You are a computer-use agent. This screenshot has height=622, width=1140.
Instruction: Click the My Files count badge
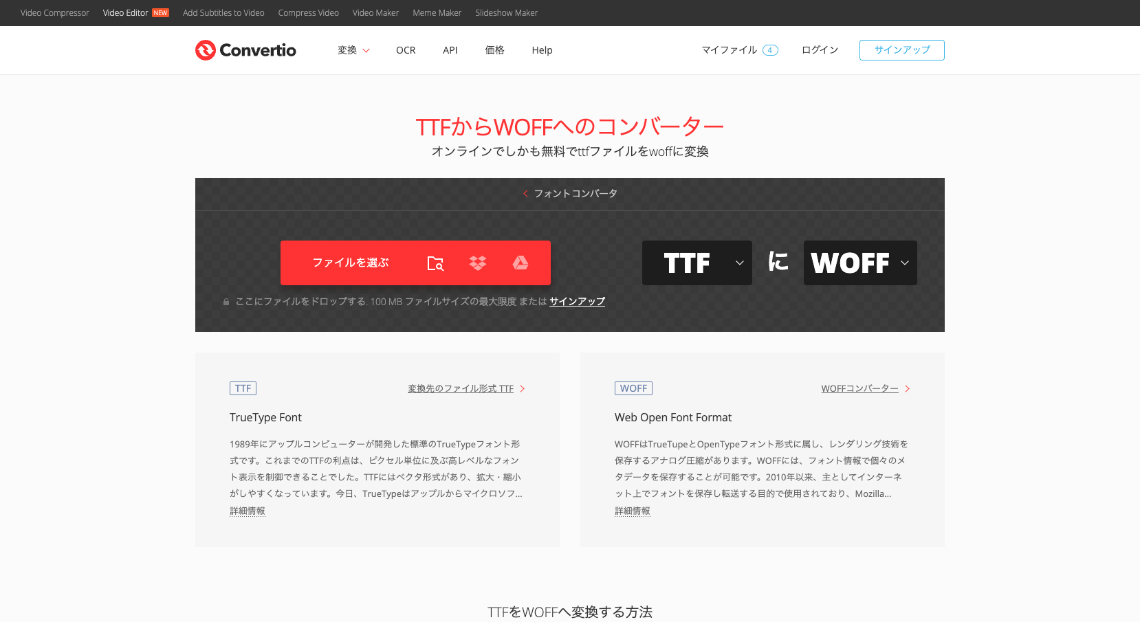770,50
